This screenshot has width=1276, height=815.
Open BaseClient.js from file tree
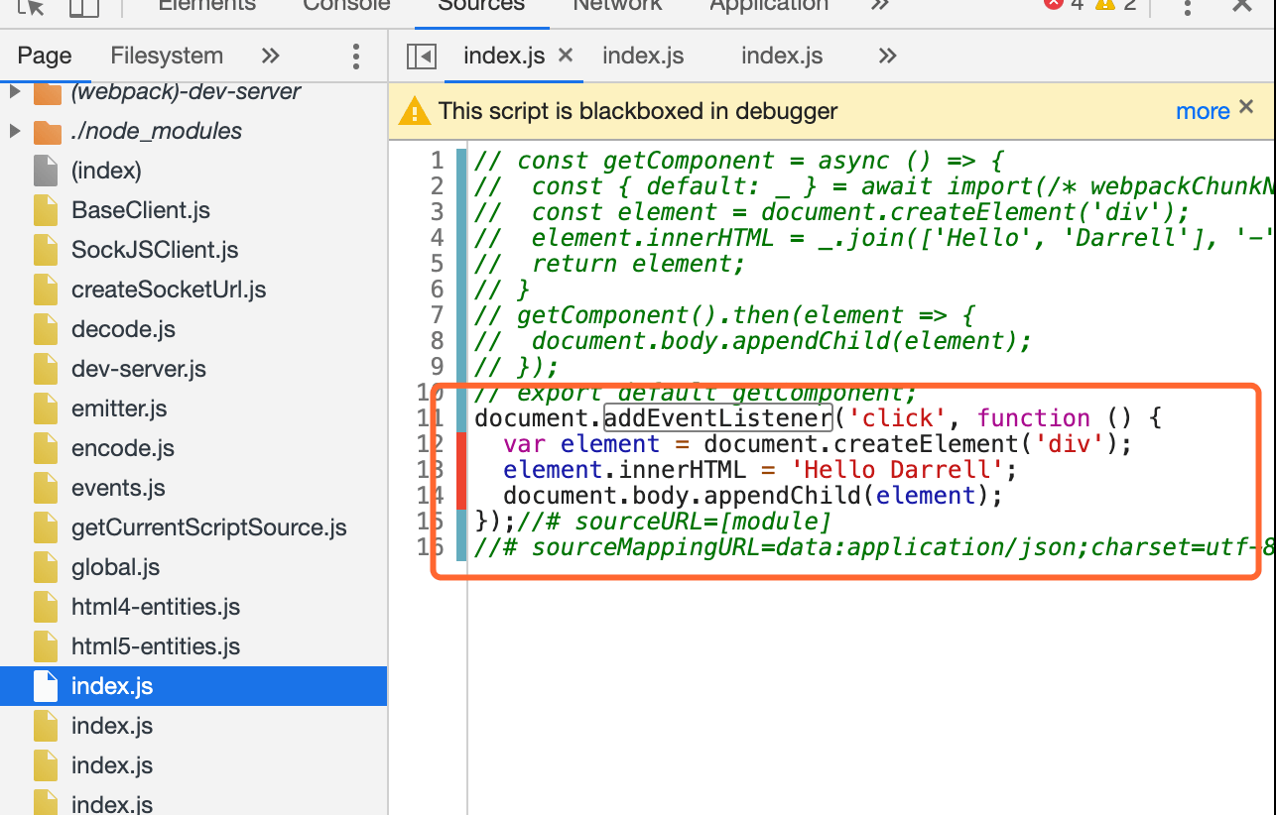coord(140,210)
